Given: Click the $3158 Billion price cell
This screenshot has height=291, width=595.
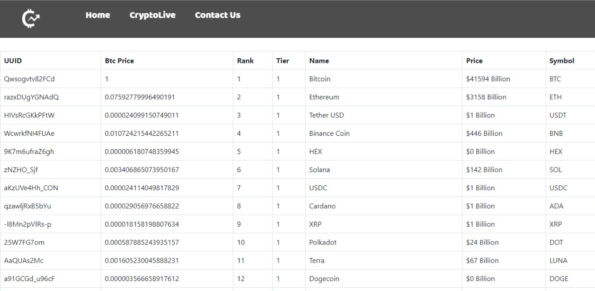Looking at the screenshot, I should pos(504,97).
